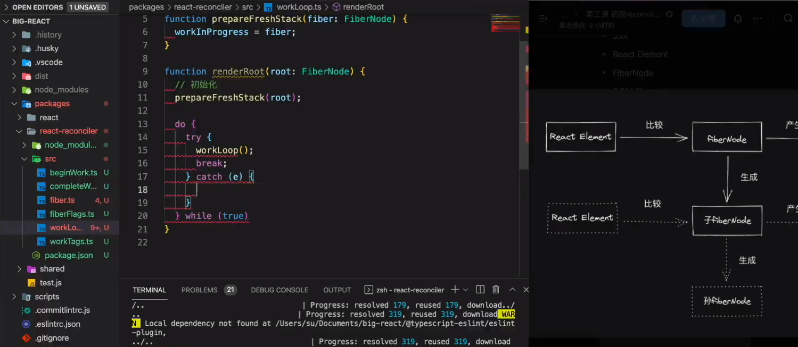This screenshot has width=798, height=347.
Task: Switch to PROBLEMS panel tab
Action: (199, 290)
